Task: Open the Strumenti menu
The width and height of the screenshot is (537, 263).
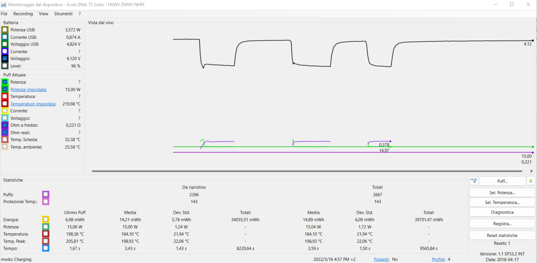Action: [63, 14]
